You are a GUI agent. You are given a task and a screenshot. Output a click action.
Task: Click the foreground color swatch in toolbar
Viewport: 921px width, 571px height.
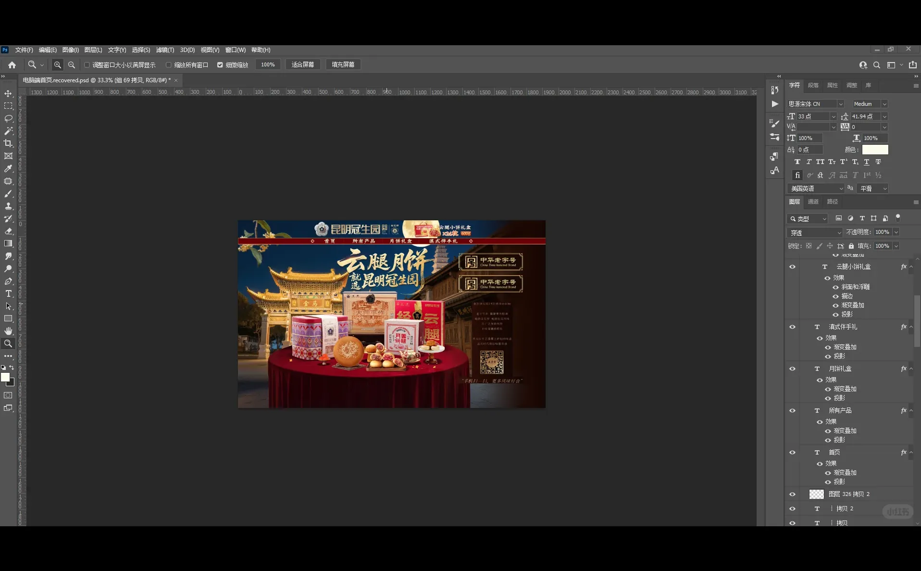pyautogui.click(x=5, y=378)
